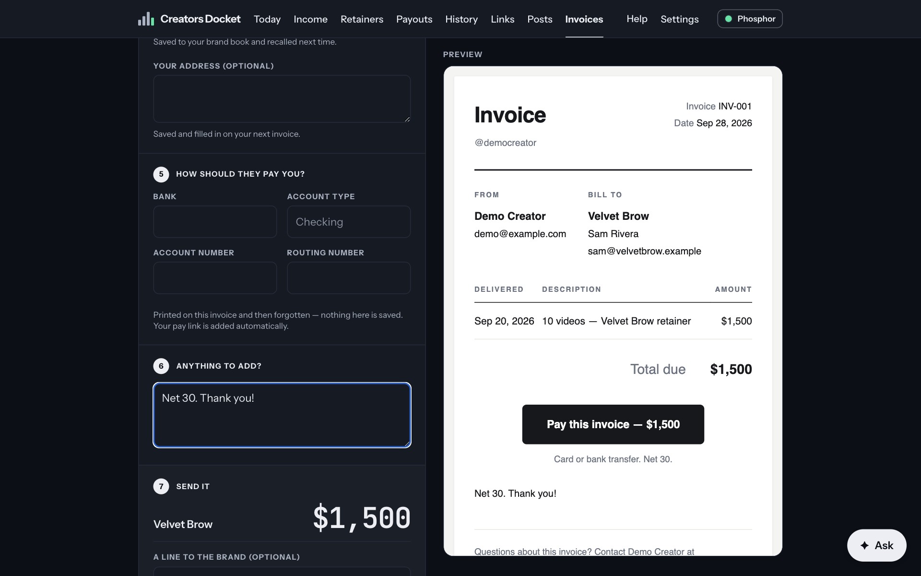Open the Retainers section

(x=362, y=19)
